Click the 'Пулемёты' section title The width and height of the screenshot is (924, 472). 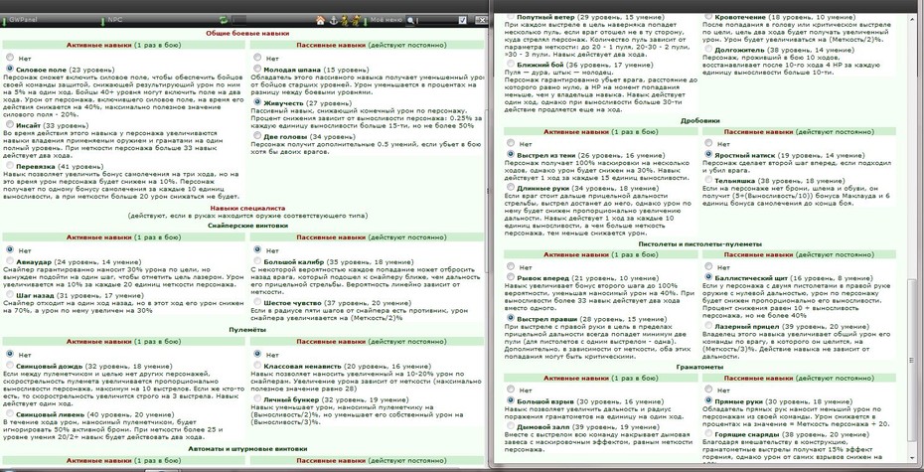coord(247,329)
